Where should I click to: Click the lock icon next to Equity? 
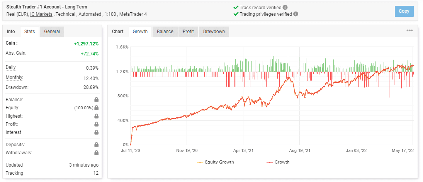point(96,108)
